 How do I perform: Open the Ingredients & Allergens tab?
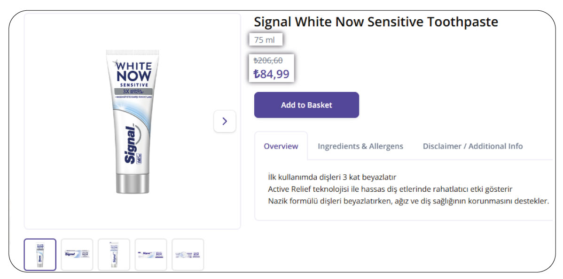(x=360, y=146)
